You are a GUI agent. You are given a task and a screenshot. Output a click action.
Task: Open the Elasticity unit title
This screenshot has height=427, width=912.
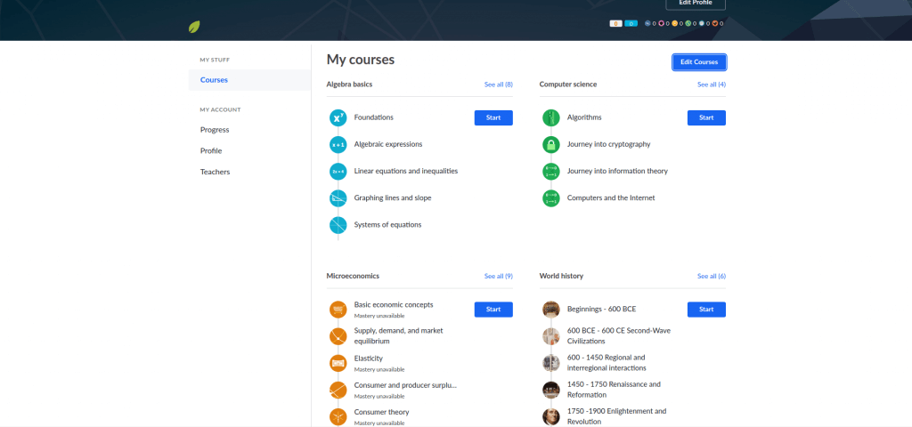(368, 359)
